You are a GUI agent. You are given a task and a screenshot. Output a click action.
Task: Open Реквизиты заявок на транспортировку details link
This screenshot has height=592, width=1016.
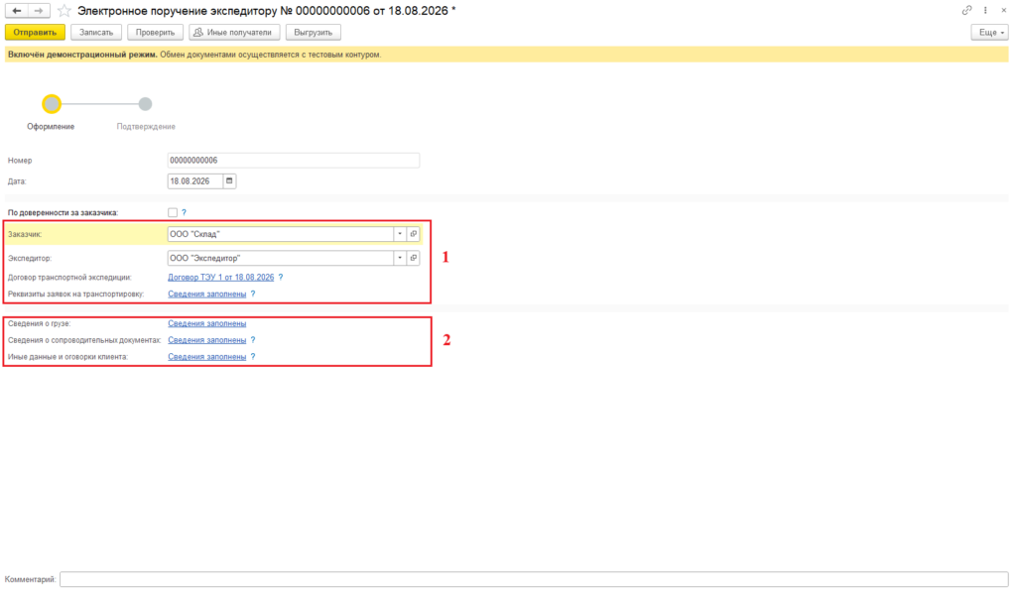(x=206, y=295)
